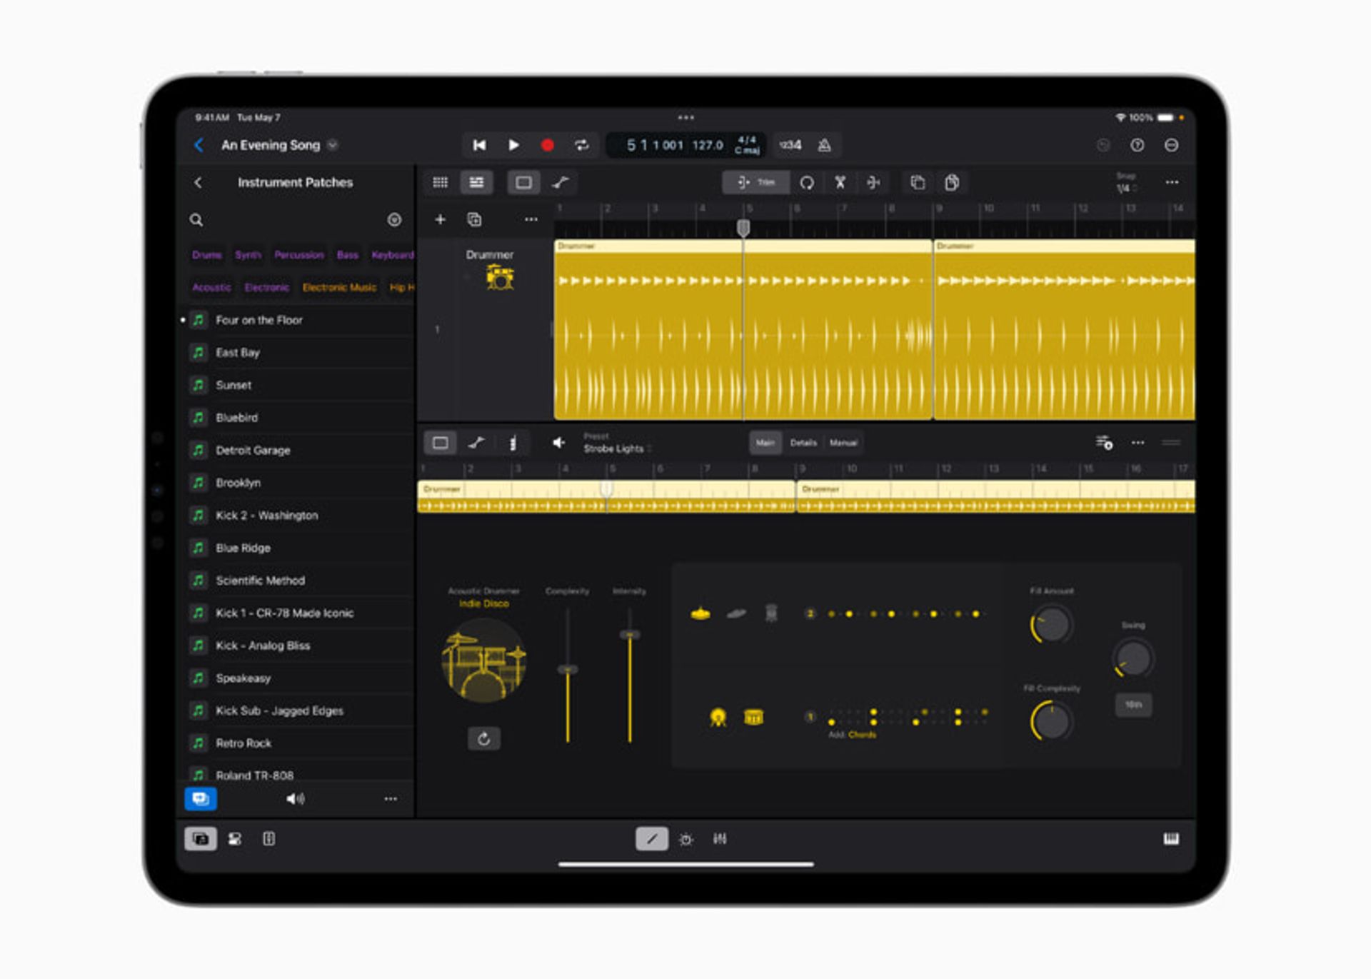Open the Manual tab in the Drummer editor
Viewport: 1371px width, 979px height.
[x=843, y=443]
